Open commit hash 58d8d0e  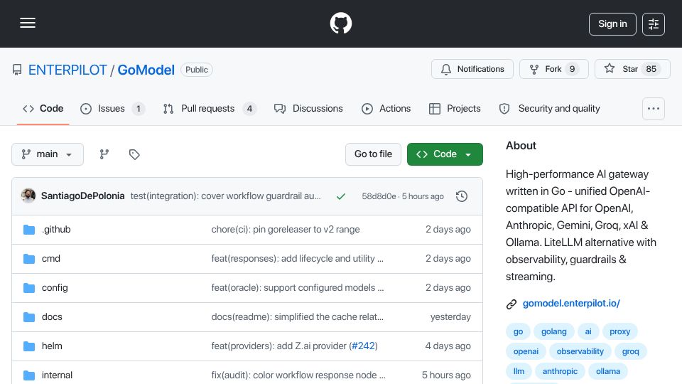[x=379, y=196]
